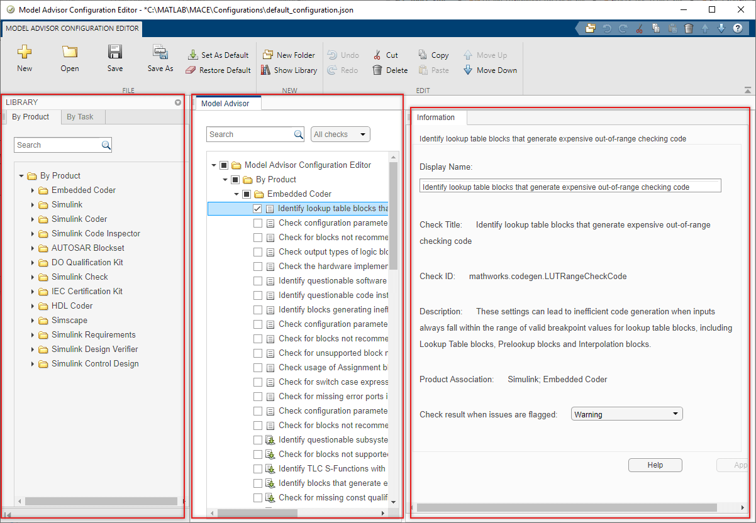Uncheck Identify lookup table blocks check
The height and width of the screenshot is (523, 756).
point(258,209)
